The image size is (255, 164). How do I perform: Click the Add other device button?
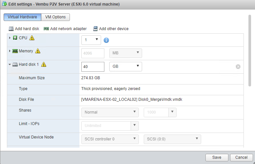(x=111, y=29)
